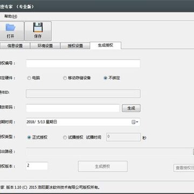Open the 帮助(H) menu
Image resolution: width=194 pixels, height=194 pixels.
coord(11,16)
